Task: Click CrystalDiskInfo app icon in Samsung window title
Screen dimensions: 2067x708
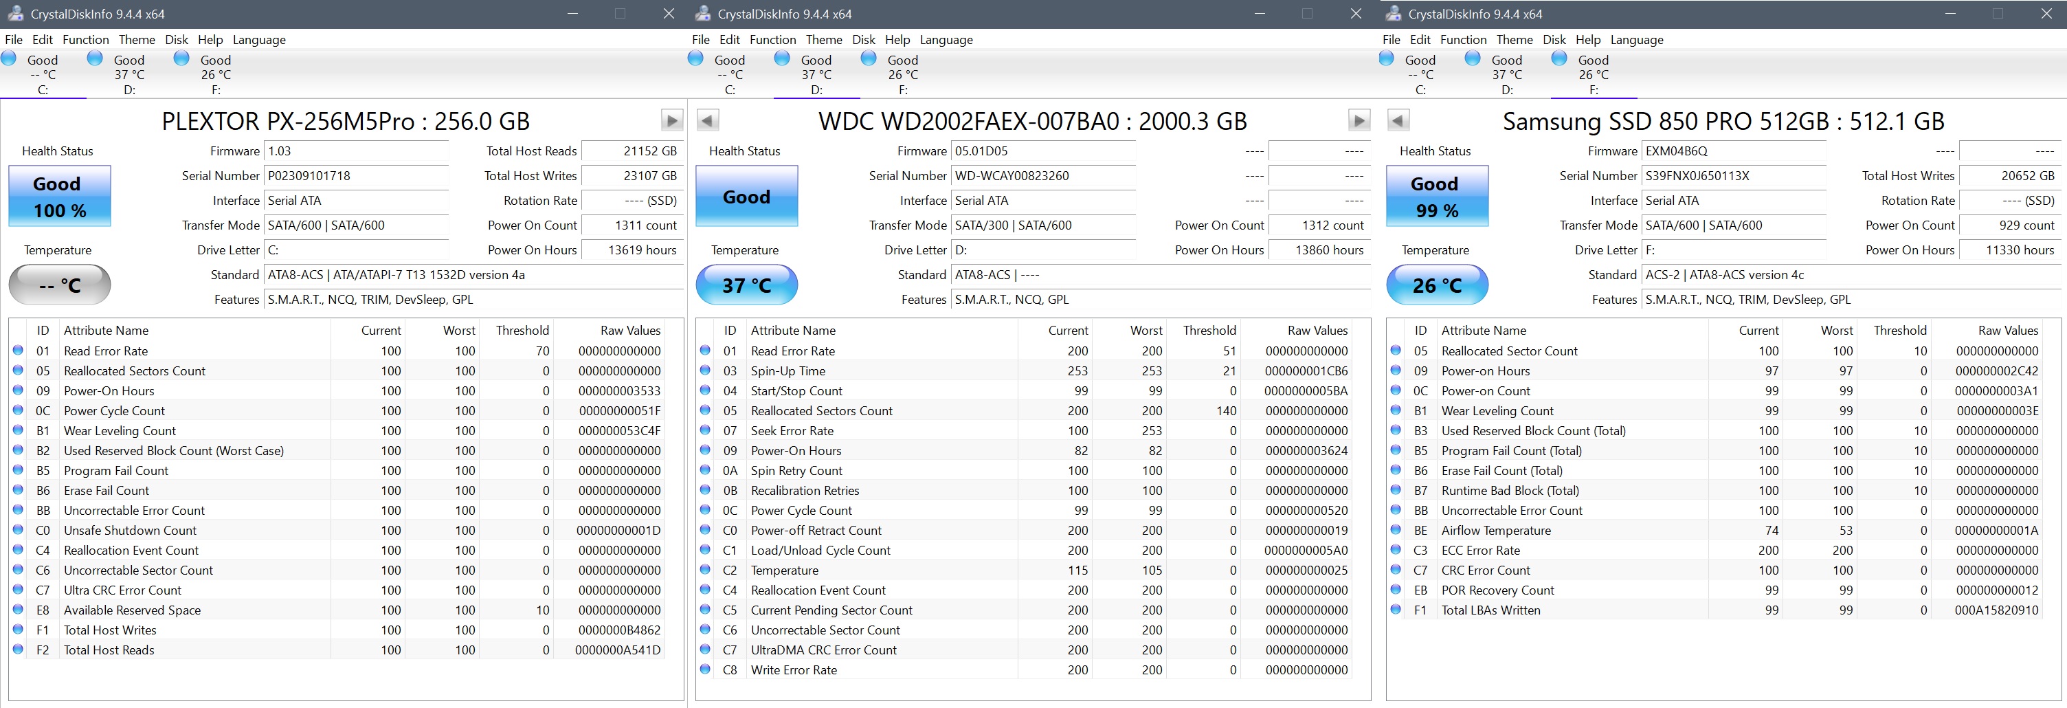Action: (1392, 14)
